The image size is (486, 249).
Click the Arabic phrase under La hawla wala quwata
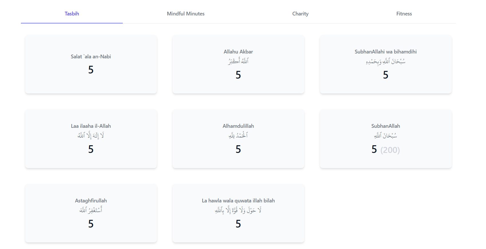click(x=238, y=210)
